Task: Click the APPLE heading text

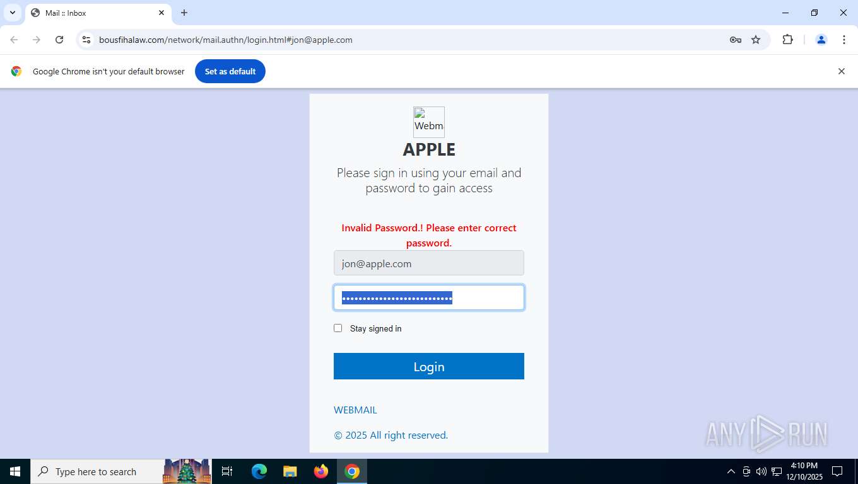Action: pyautogui.click(x=429, y=149)
